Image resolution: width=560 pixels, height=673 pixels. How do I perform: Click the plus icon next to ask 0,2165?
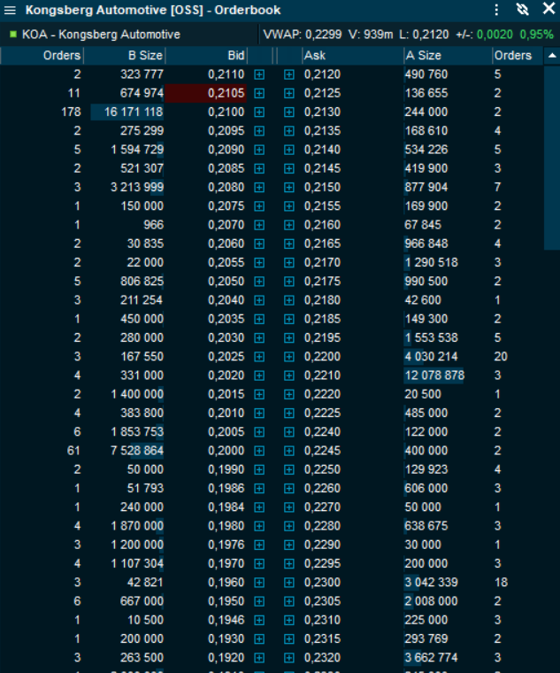[289, 244]
